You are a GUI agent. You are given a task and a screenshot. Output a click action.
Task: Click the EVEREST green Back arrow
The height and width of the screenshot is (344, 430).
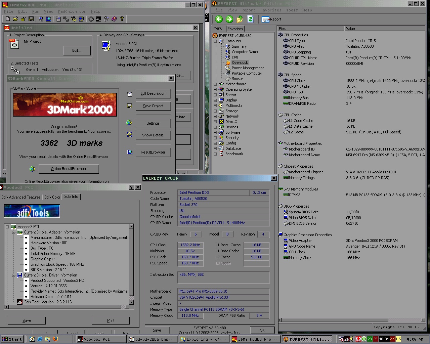point(219,19)
